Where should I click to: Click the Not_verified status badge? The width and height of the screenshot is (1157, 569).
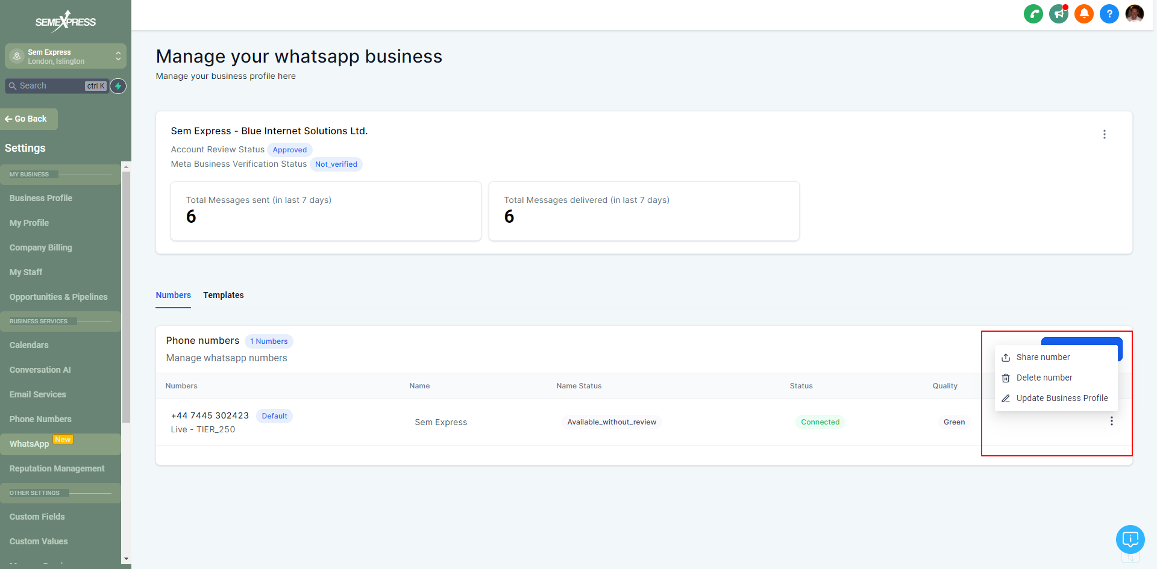[x=336, y=164]
